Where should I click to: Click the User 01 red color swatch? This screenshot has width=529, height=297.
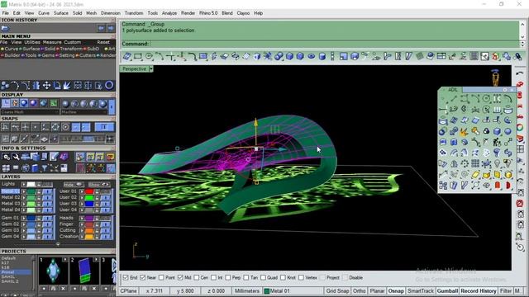89,191
